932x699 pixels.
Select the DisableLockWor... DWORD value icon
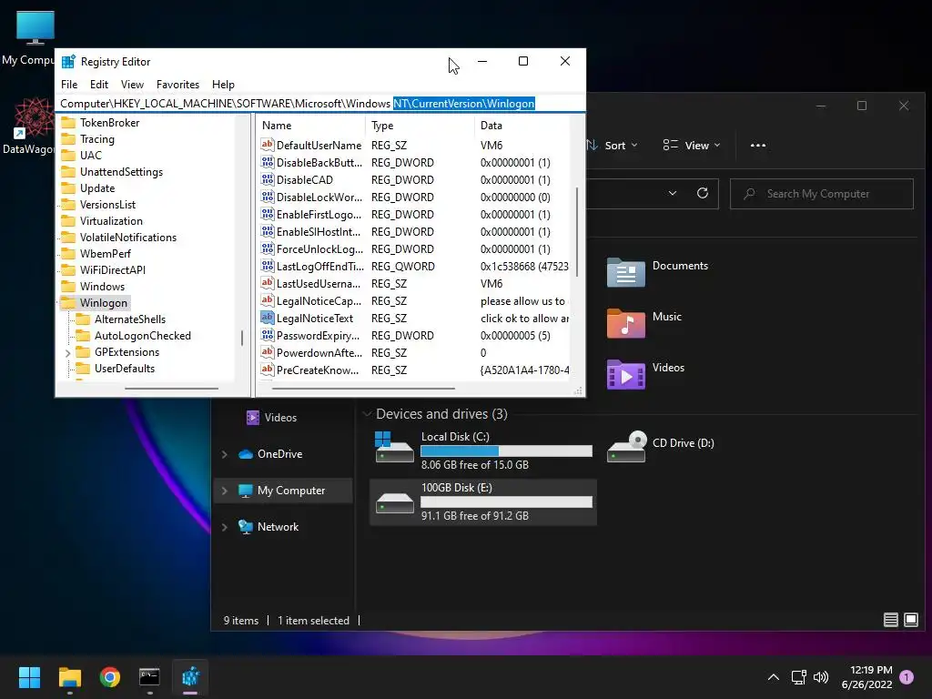click(x=268, y=197)
